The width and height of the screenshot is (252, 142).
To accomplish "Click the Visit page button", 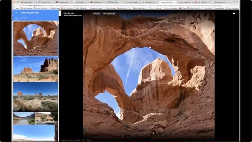I will (x=96, y=14).
